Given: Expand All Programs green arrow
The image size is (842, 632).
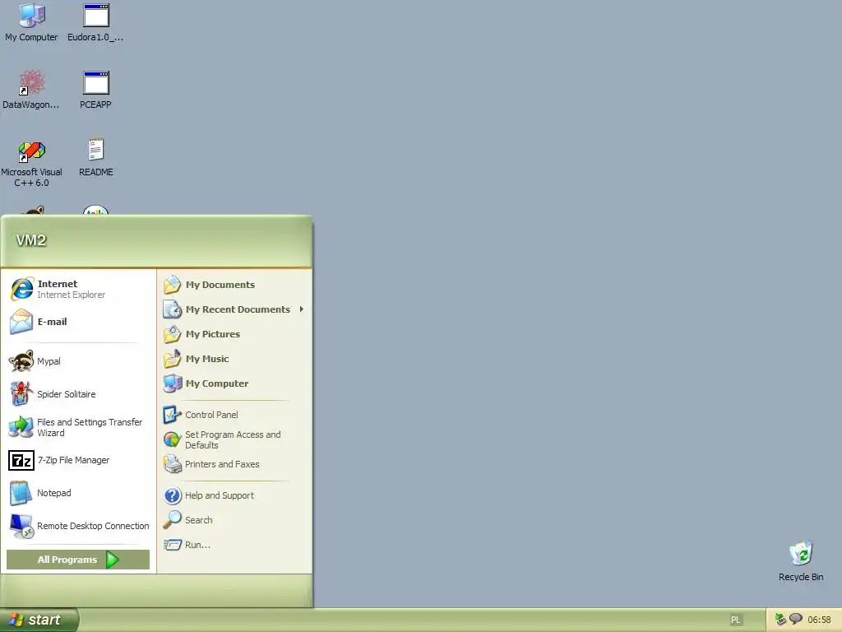Looking at the screenshot, I should tap(112, 560).
